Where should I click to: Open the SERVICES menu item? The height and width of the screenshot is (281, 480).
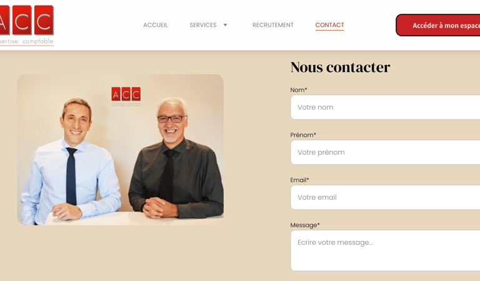coord(203,25)
